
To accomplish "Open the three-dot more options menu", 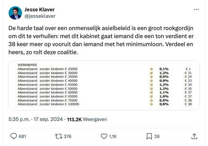I will coord(196,9).
